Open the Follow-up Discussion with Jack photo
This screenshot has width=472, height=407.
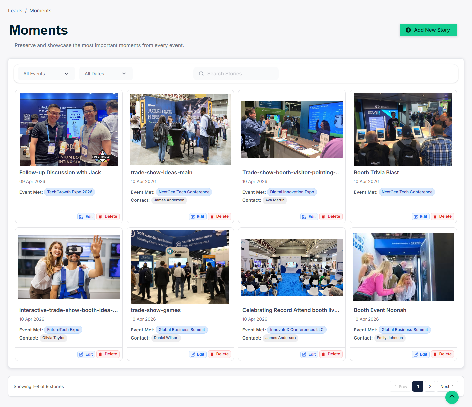pos(69,129)
